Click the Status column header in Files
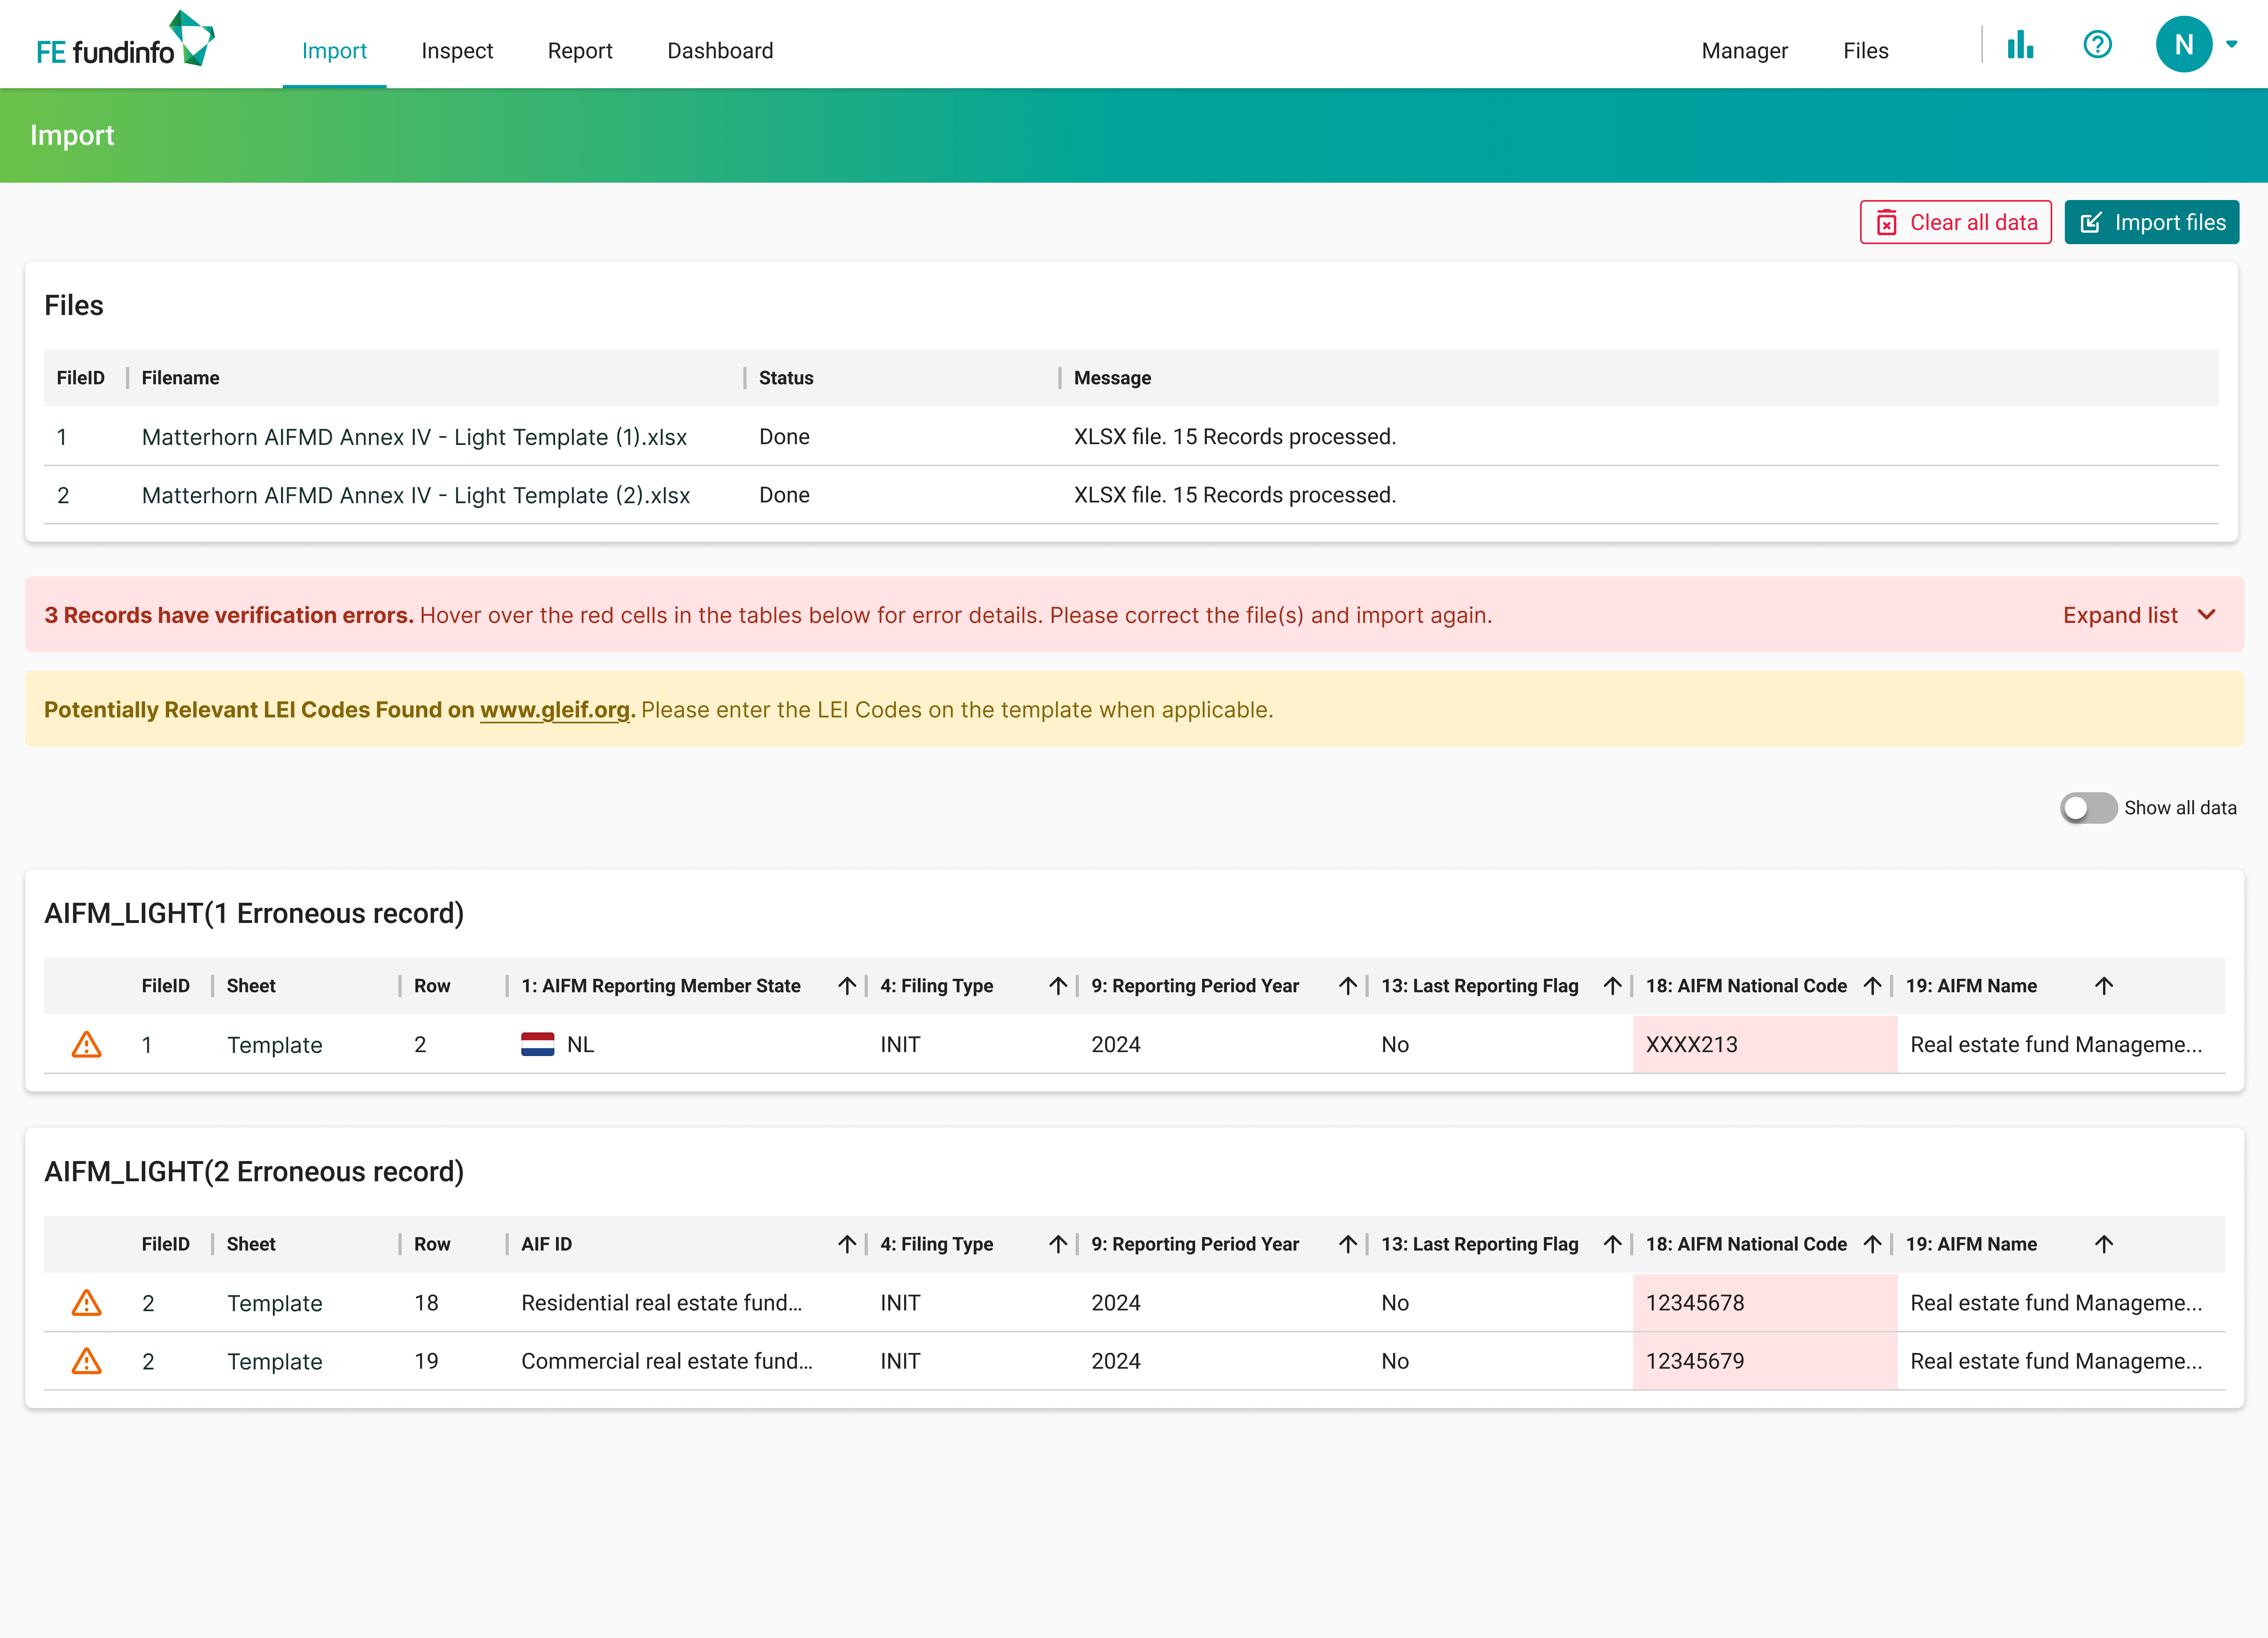 [x=786, y=378]
